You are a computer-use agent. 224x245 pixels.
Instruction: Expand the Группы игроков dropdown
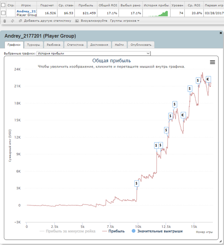click(x=125, y=21)
